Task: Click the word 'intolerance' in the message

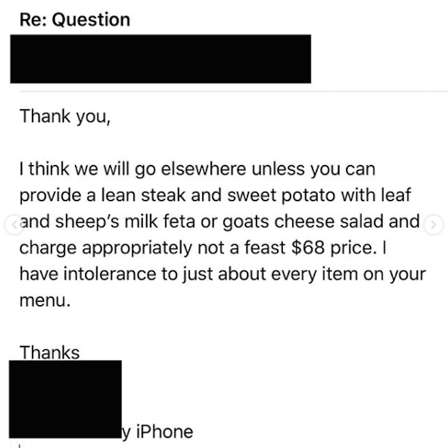Action: click(110, 274)
